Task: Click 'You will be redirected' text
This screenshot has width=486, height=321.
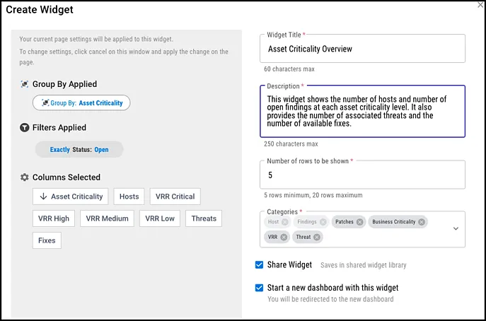Action: point(330,299)
